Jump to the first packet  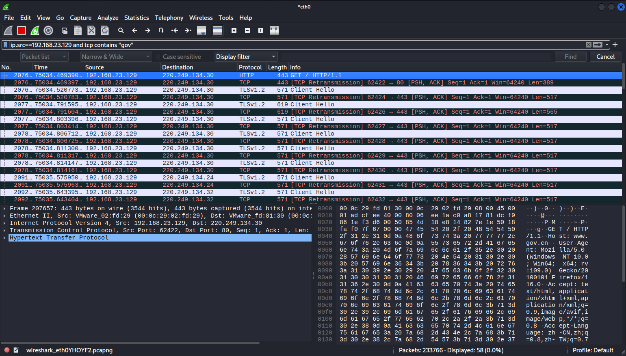[x=175, y=30]
